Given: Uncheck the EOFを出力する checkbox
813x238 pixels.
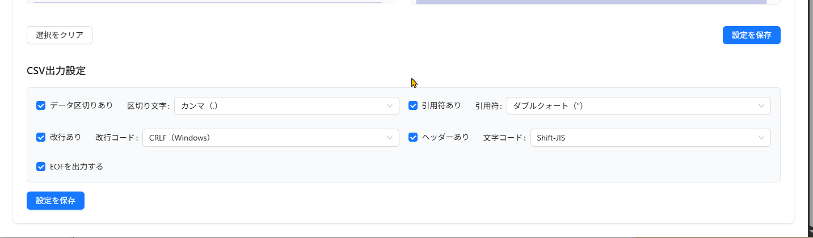Looking at the screenshot, I should pos(41,167).
